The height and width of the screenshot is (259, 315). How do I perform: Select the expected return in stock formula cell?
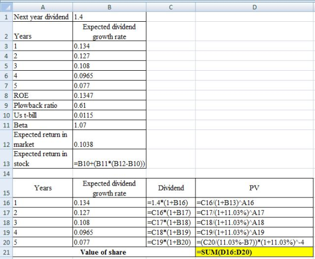[x=110, y=159]
